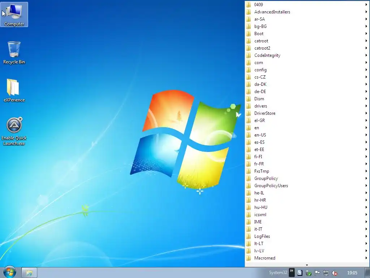Click Safely Remove Hardware tray icon
The width and height of the screenshot is (370, 278).
(309, 273)
